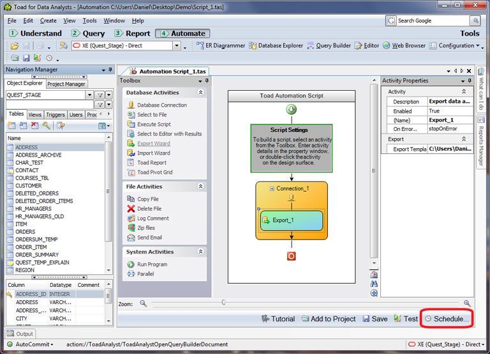Go to the Query workflow step
The height and width of the screenshot is (354, 490).
(88, 33)
